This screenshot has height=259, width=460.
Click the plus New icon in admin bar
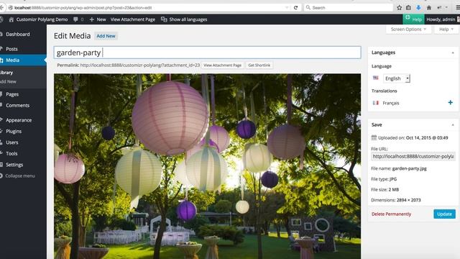(92, 19)
